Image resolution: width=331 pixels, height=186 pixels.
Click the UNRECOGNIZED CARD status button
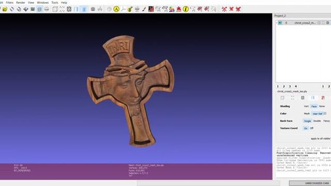[x=310, y=183]
